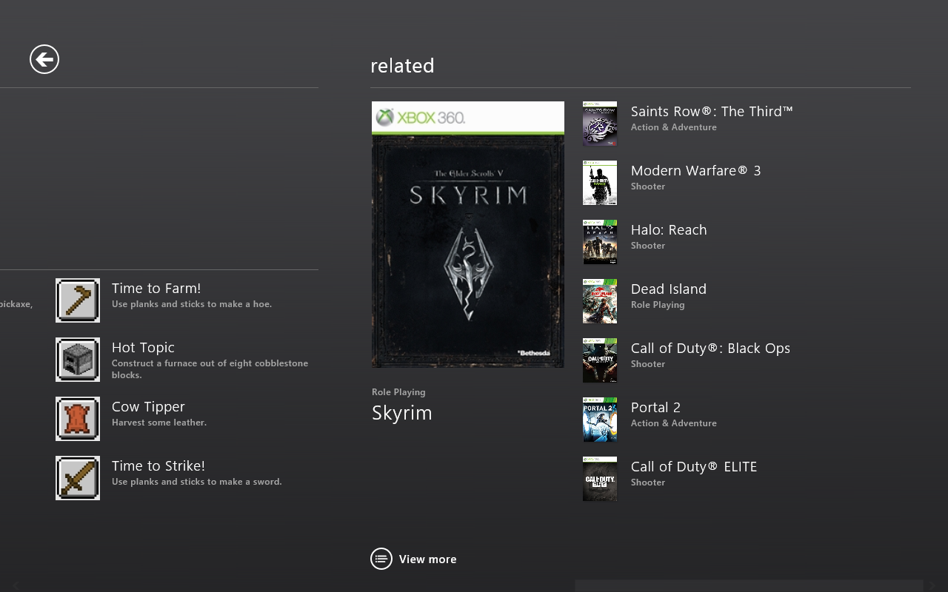Screen dimensions: 948x592
Task: Click the Skyrim title under the cover
Action: 402,413
